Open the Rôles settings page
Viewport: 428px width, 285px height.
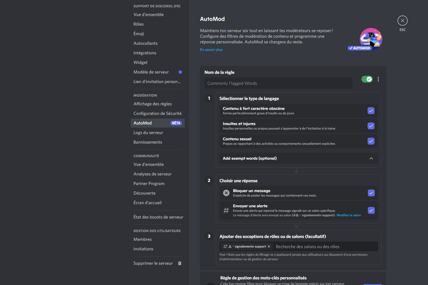click(157, 24)
